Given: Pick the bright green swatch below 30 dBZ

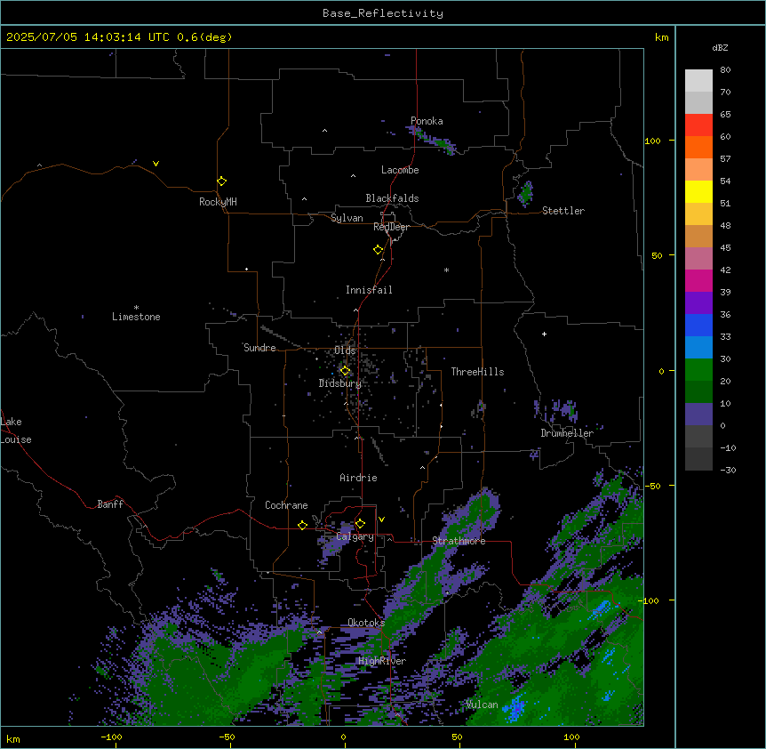Looking at the screenshot, I should 698,370.
